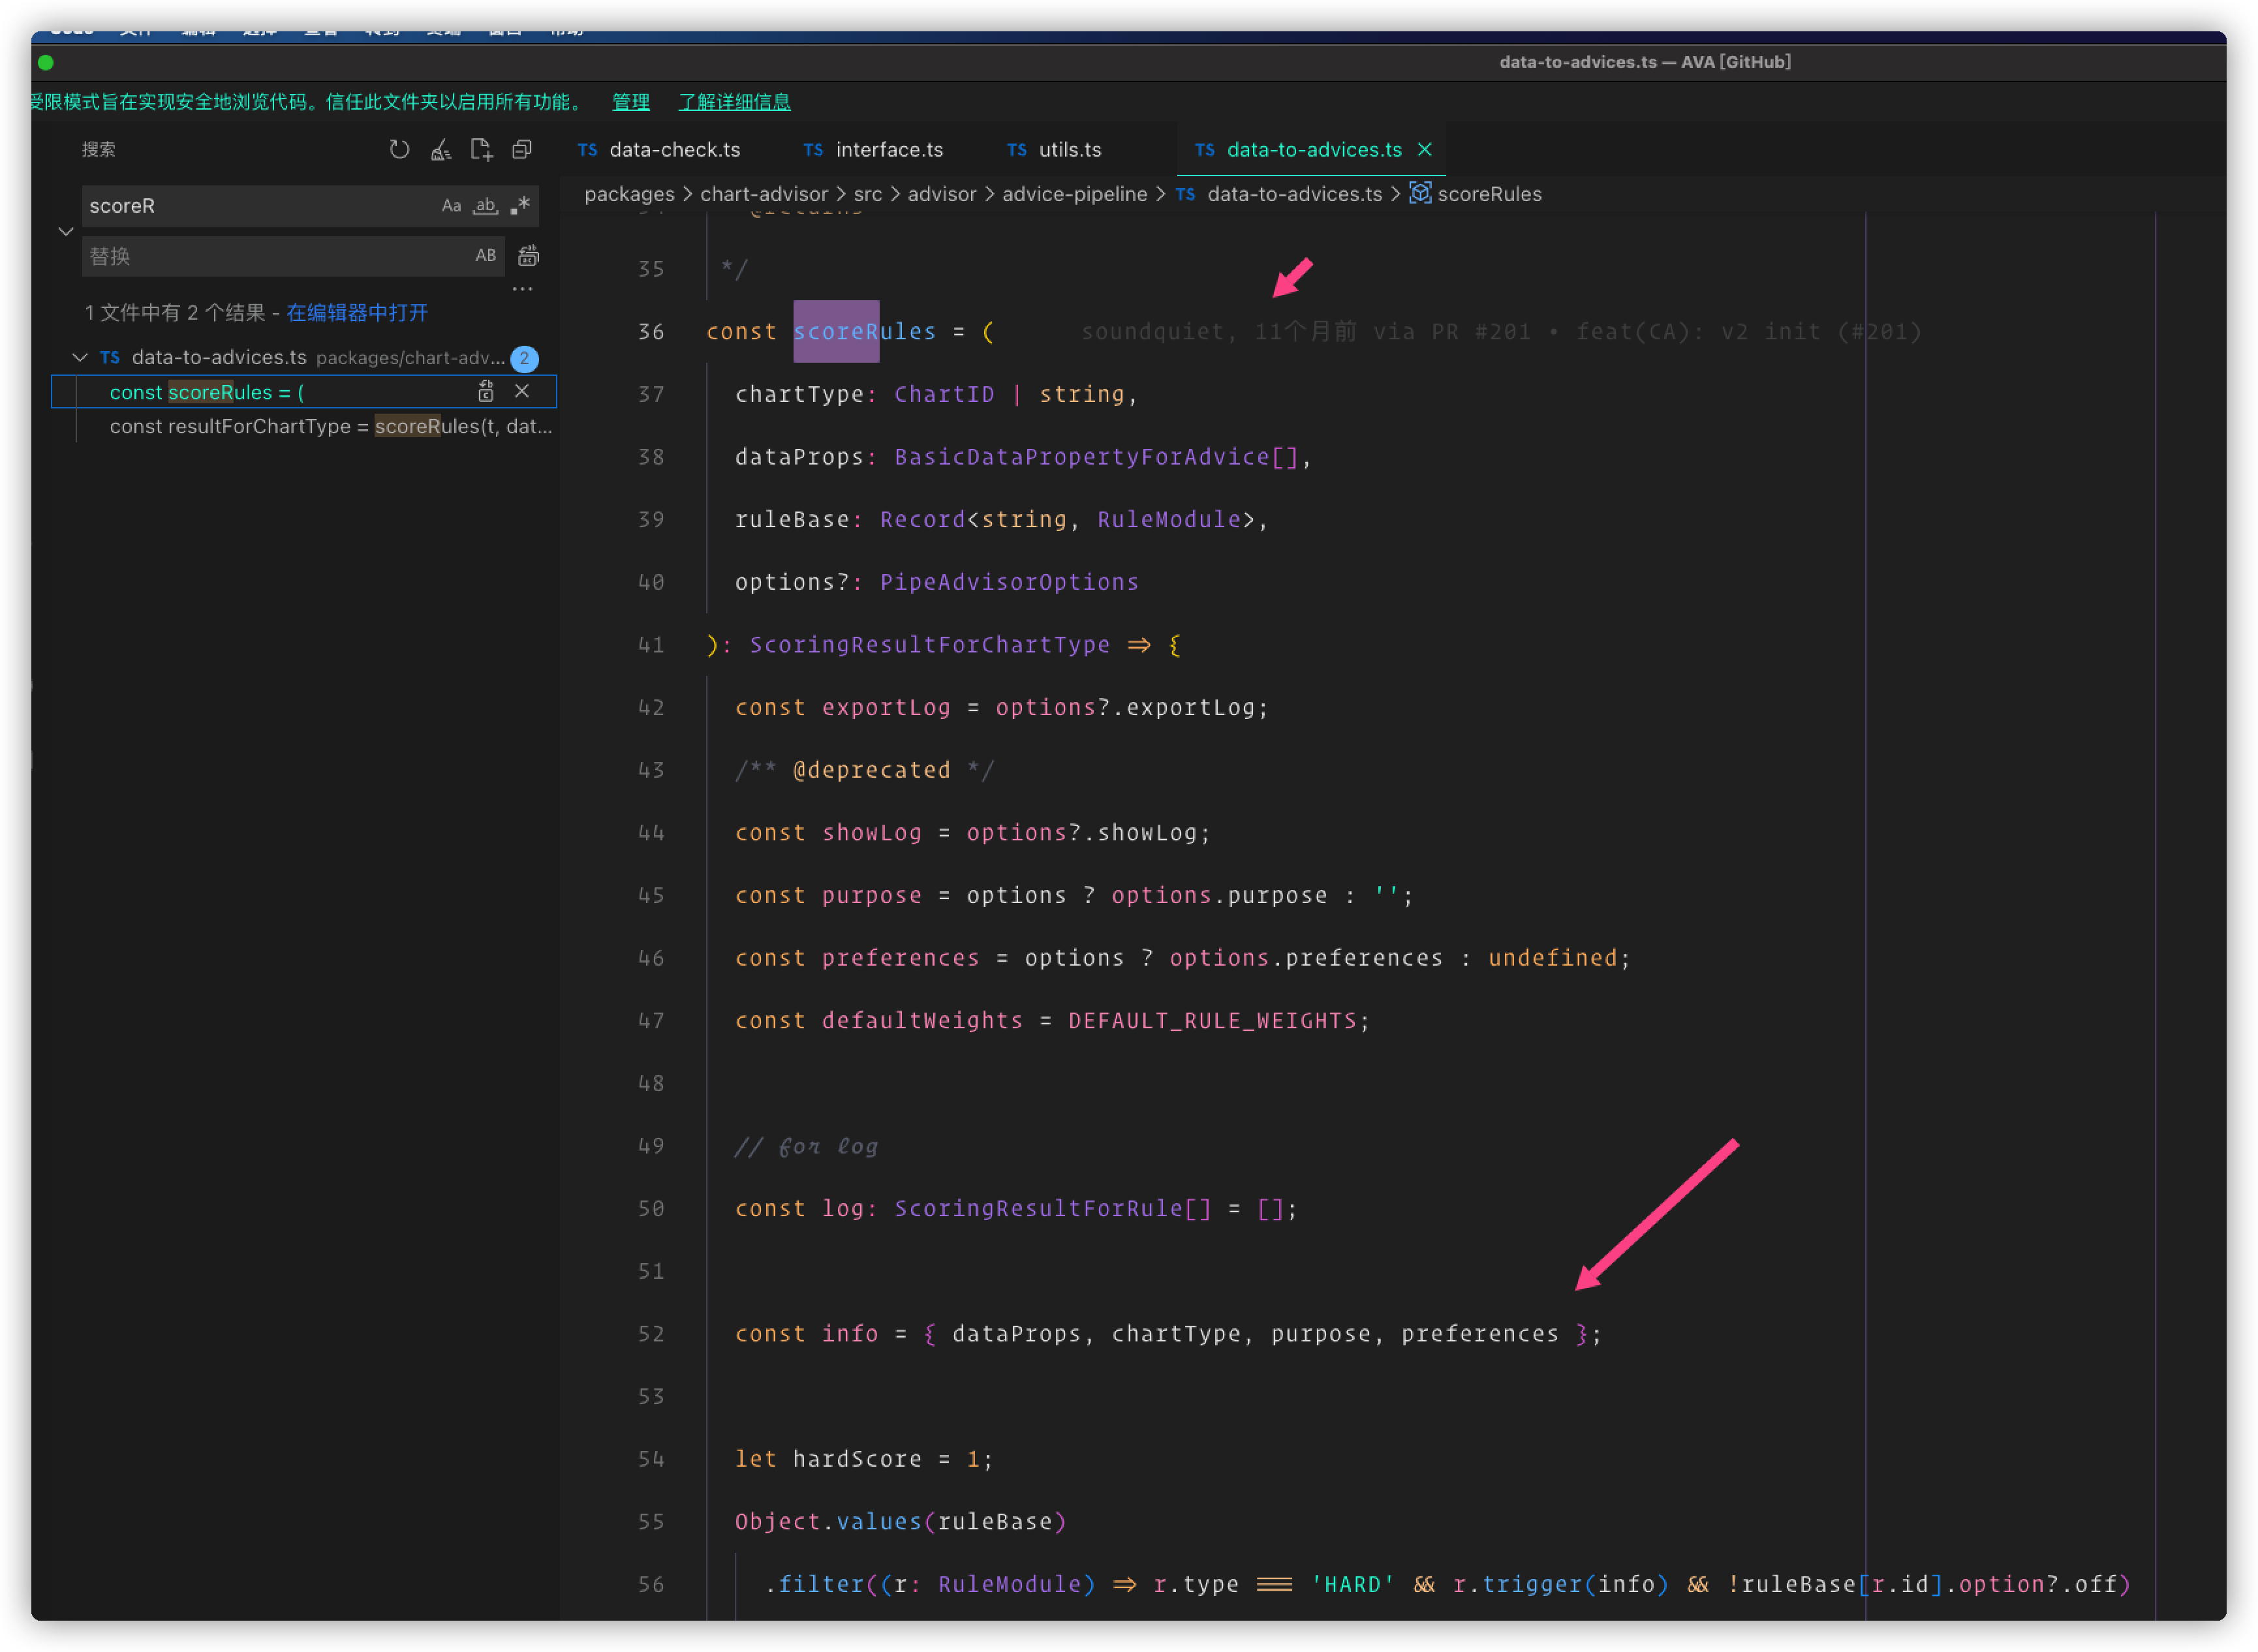Open the advice-pipeline breadcrumb dropdown
This screenshot has width=2258, height=1652.
click(1075, 194)
